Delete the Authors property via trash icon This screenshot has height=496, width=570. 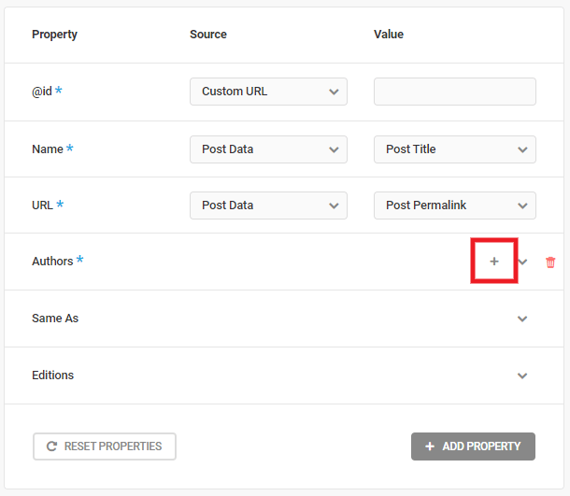(550, 262)
